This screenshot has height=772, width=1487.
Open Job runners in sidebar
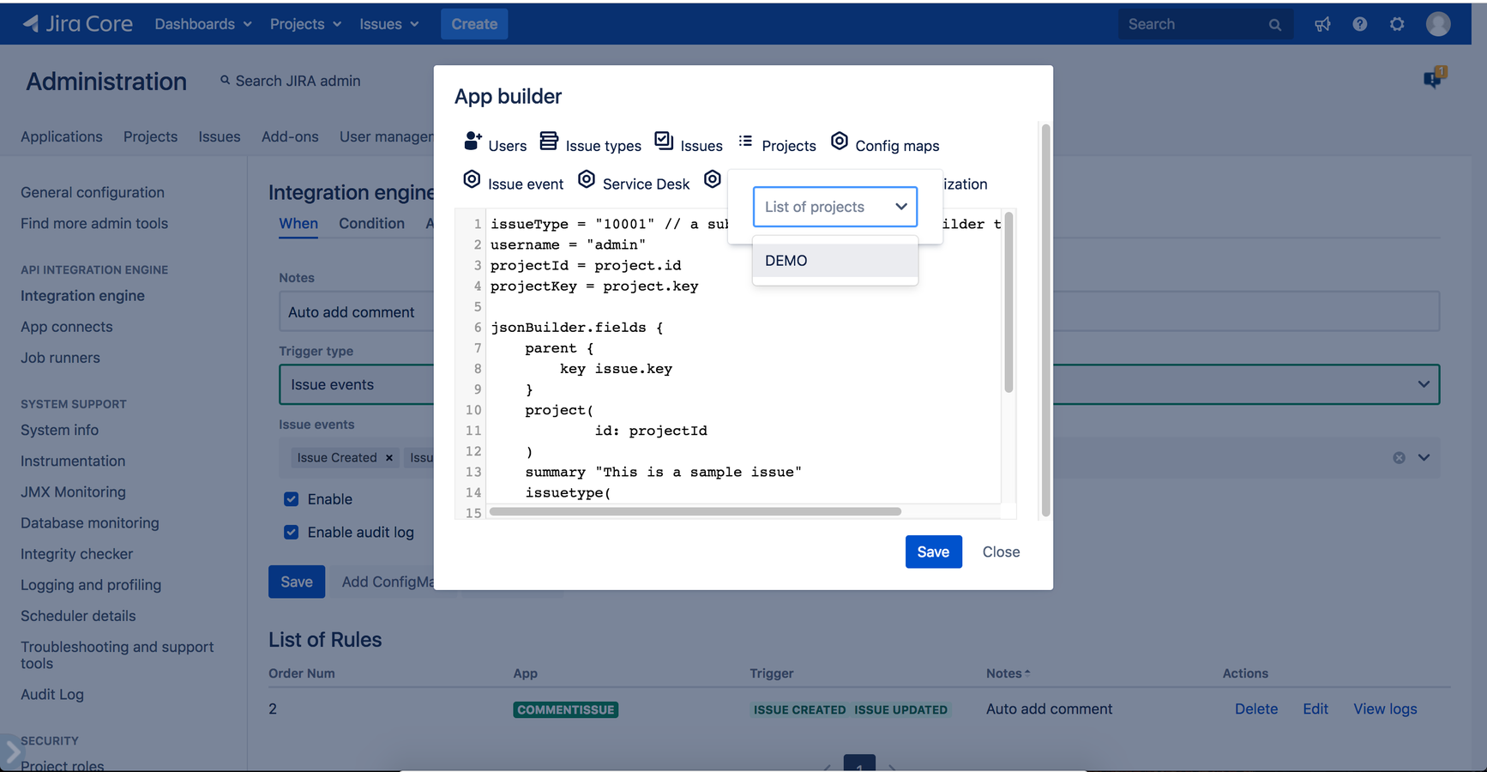coord(60,358)
